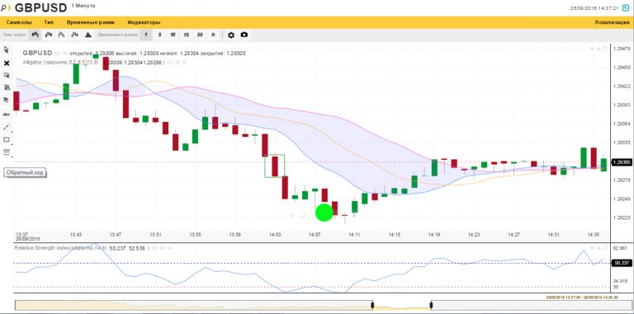Open the Символы menu
This screenshot has width=634, height=314.
pyautogui.click(x=19, y=22)
